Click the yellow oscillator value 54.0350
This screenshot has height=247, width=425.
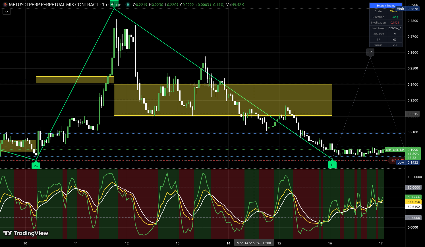414,202
